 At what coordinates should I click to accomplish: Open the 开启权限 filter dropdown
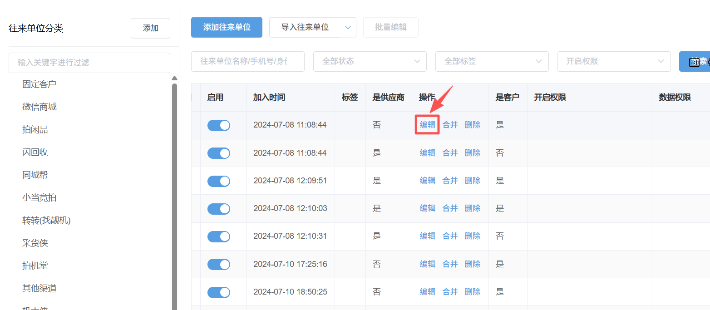tap(614, 61)
